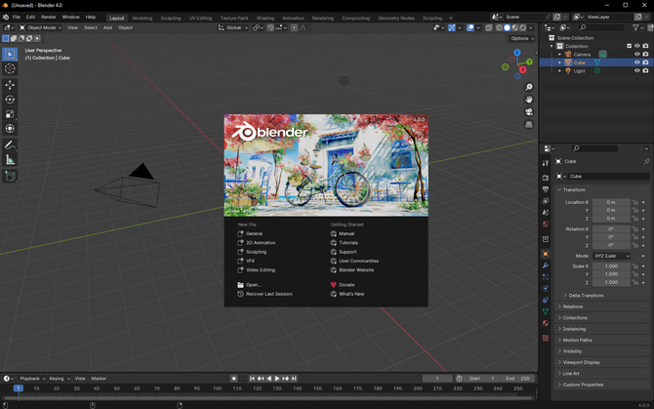654x409 pixels.
Task: Select the Select Box tool
Action: [10, 55]
